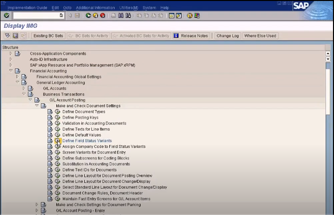Viewport: 334px width, 215px height.
Task: Select Define Line Layout for Document Change/Display row
Action: point(106,181)
